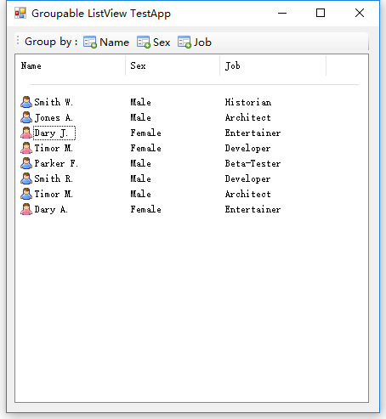Sort by the Job column header
This screenshot has width=386, height=419.
pos(273,65)
